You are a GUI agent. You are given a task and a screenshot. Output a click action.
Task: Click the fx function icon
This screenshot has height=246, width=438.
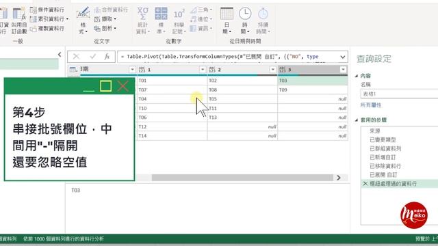pos(107,57)
